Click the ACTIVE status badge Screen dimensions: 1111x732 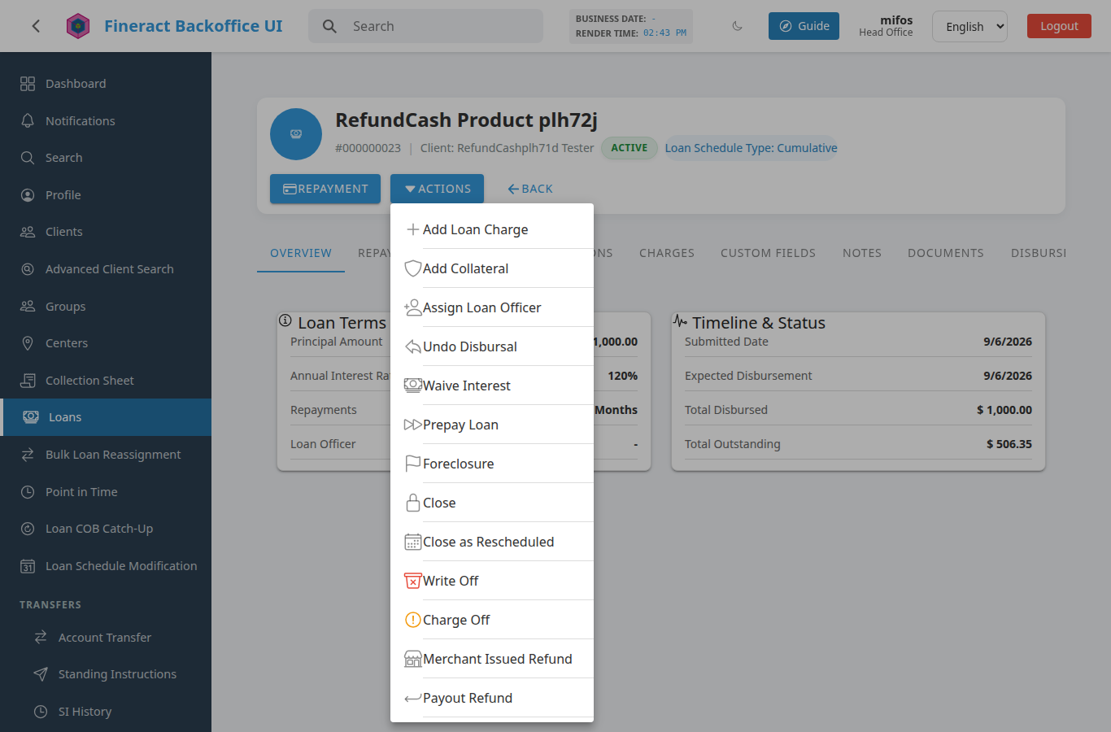tap(630, 148)
